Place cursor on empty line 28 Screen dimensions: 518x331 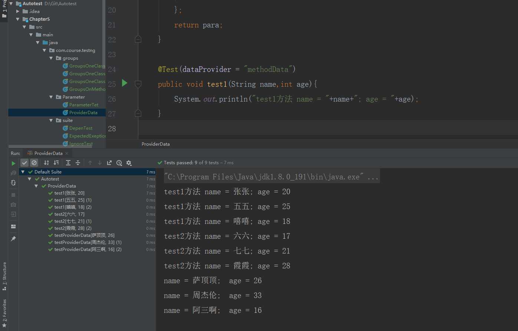[328, 129]
